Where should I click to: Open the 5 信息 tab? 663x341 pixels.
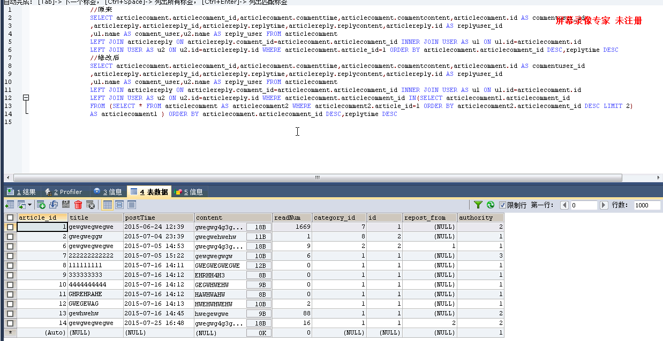pyautogui.click(x=189, y=192)
